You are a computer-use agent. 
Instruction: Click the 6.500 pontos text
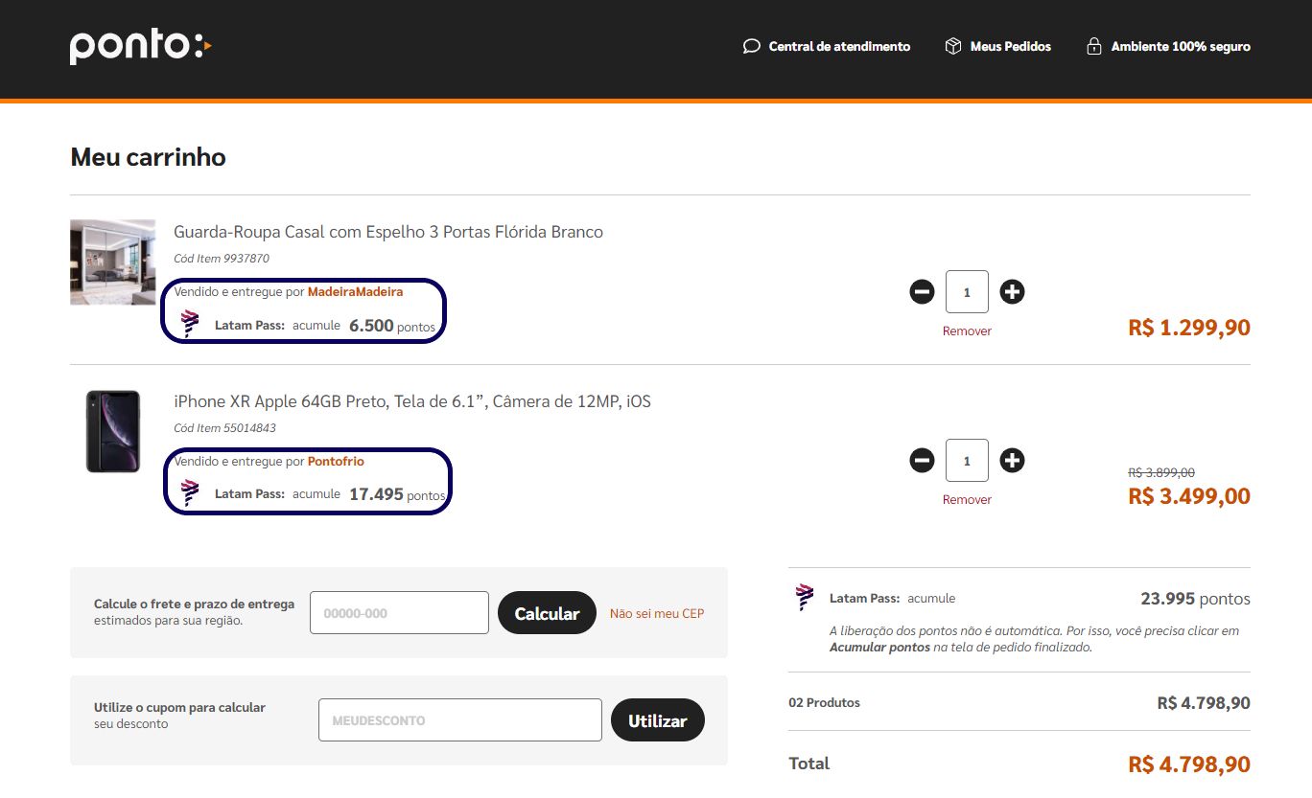pyautogui.click(x=392, y=326)
